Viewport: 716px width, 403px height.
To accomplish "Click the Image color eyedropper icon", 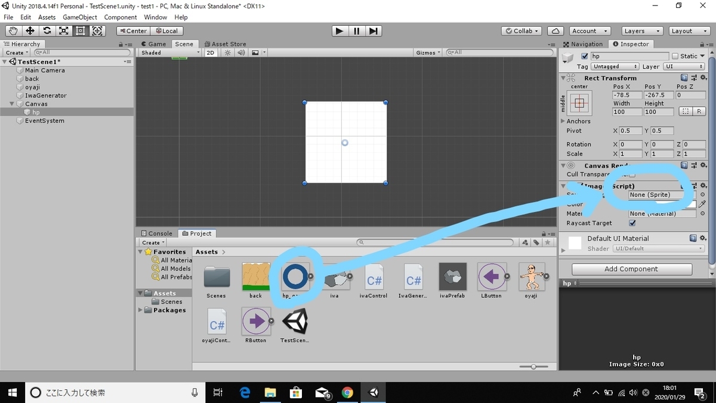I will coord(702,204).
